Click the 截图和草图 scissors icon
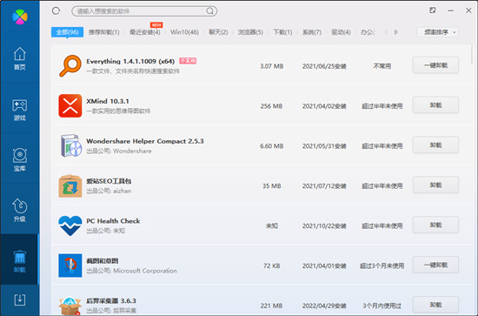Screen dimensions: 478x316 [x=70, y=266]
